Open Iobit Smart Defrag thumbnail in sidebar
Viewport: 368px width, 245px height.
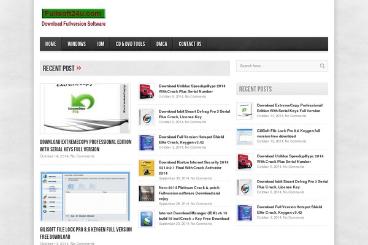[x=245, y=187]
